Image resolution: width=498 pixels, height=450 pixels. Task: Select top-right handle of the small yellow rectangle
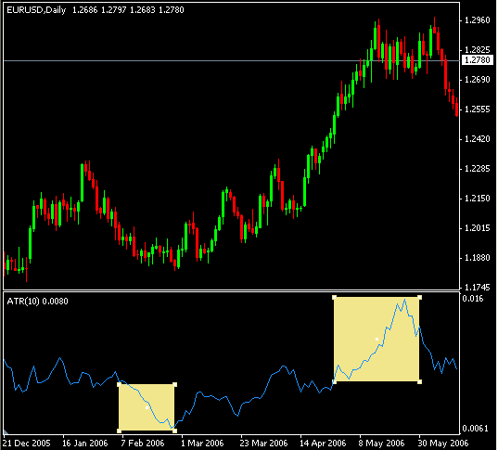coord(174,384)
